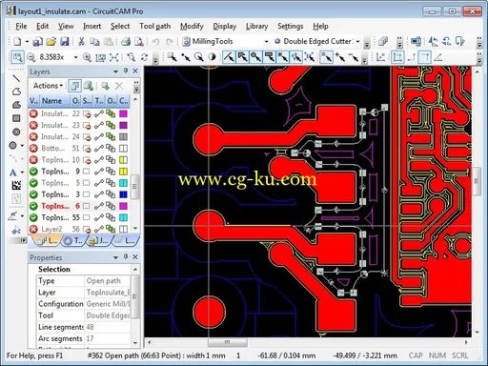This screenshot has height=366, width=488.
Task: Open the File menu
Action: point(21,27)
